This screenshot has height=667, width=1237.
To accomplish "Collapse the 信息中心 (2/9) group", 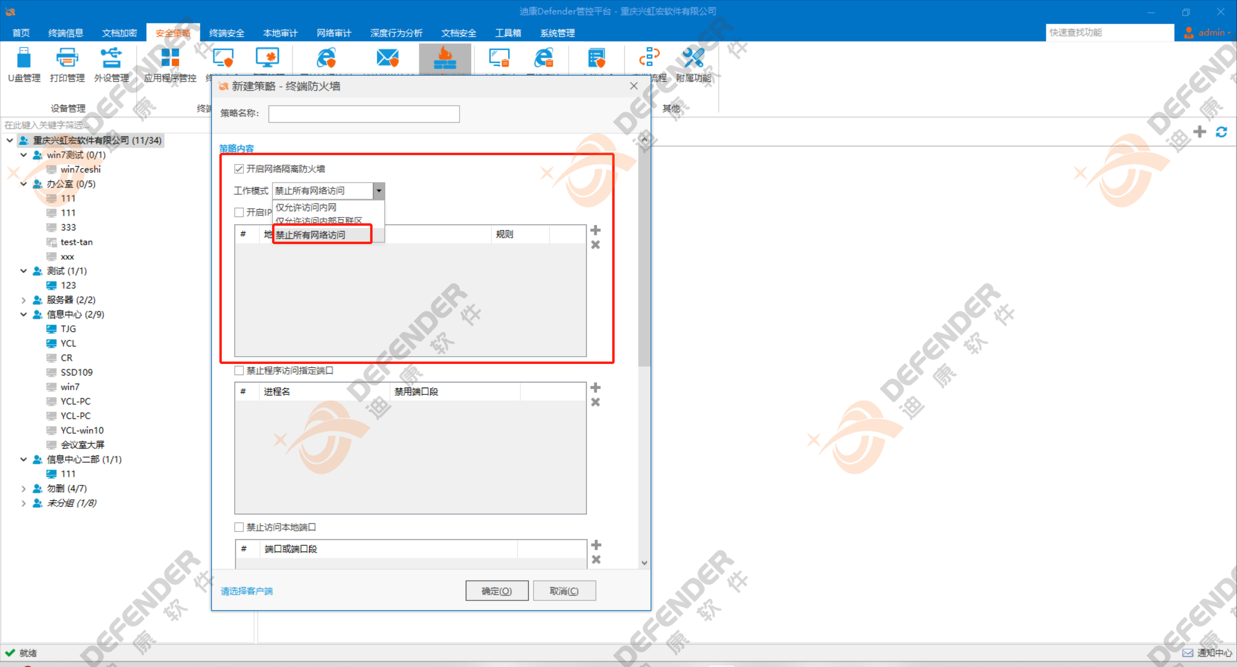I will [x=23, y=315].
